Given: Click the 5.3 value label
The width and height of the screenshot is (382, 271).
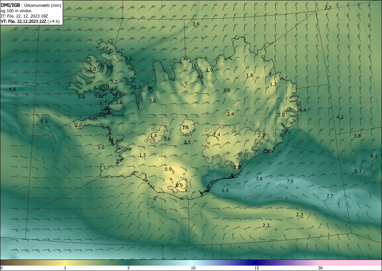Looking at the screenshot, I should pyautogui.click(x=137, y=88).
